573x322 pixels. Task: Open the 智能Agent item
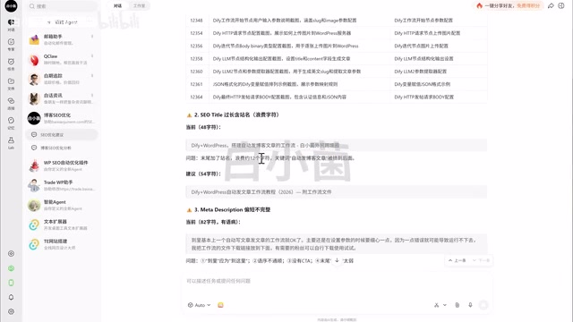click(62, 205)
